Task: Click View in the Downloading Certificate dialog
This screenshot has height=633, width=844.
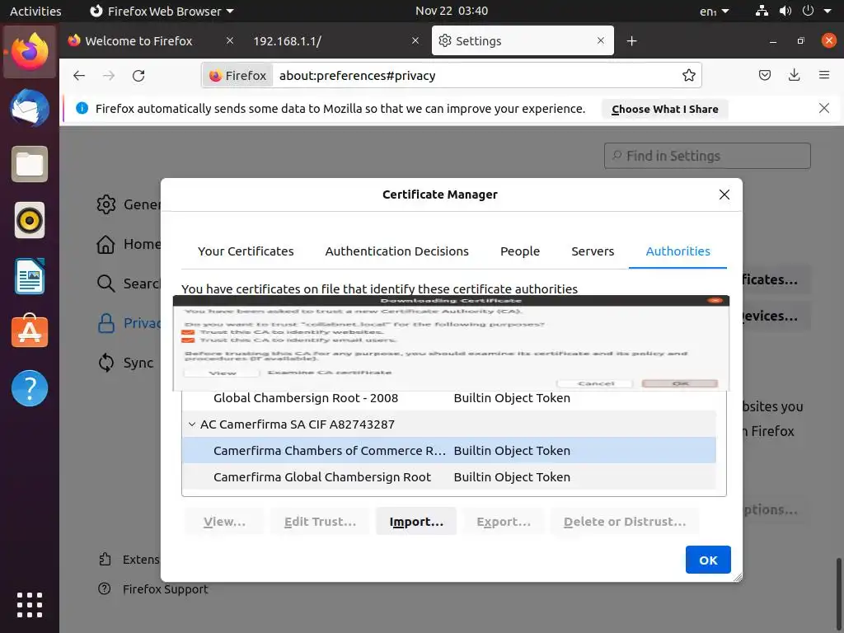Action: pos(222,373)
